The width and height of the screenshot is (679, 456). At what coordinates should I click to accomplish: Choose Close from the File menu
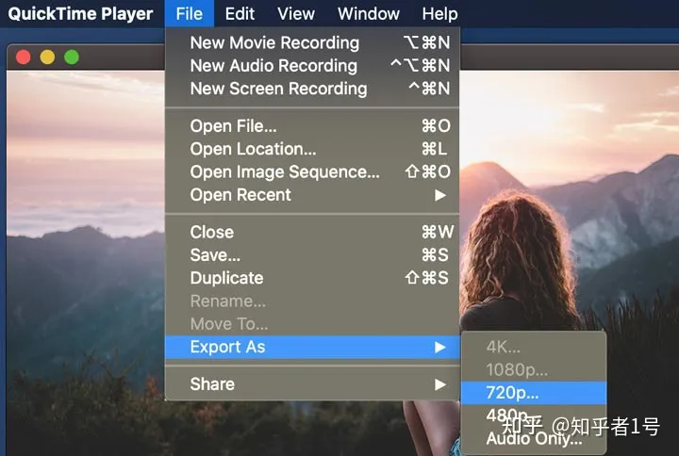click(x=312, y=232)
